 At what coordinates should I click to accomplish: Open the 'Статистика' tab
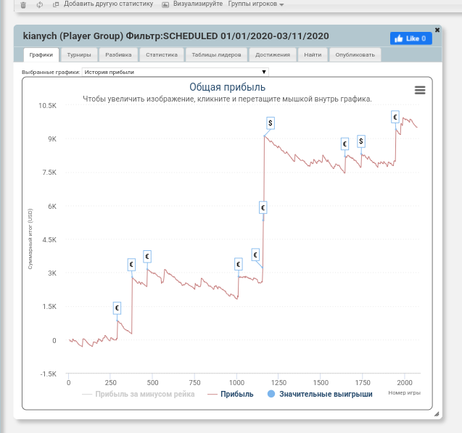[162, 55]
